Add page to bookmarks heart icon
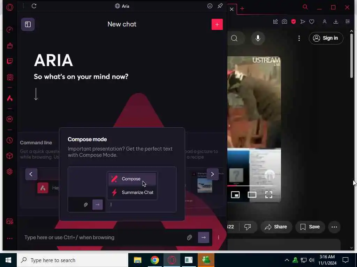The image size is (357, 267). coord(312,22)
